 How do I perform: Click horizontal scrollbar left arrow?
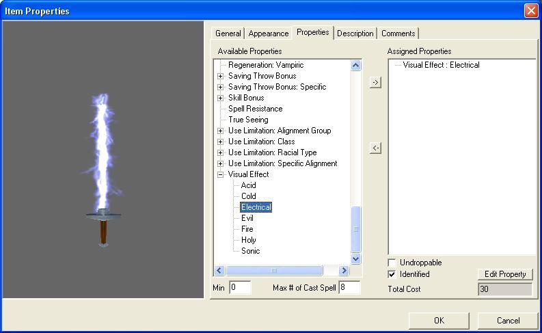tap(220, 270)
